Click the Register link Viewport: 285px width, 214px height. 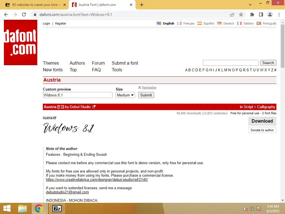pyautogui.click(x=60, y=23)
